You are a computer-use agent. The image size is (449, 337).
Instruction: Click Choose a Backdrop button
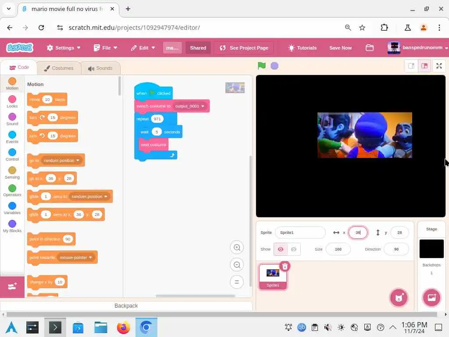[x=431, y=298]
